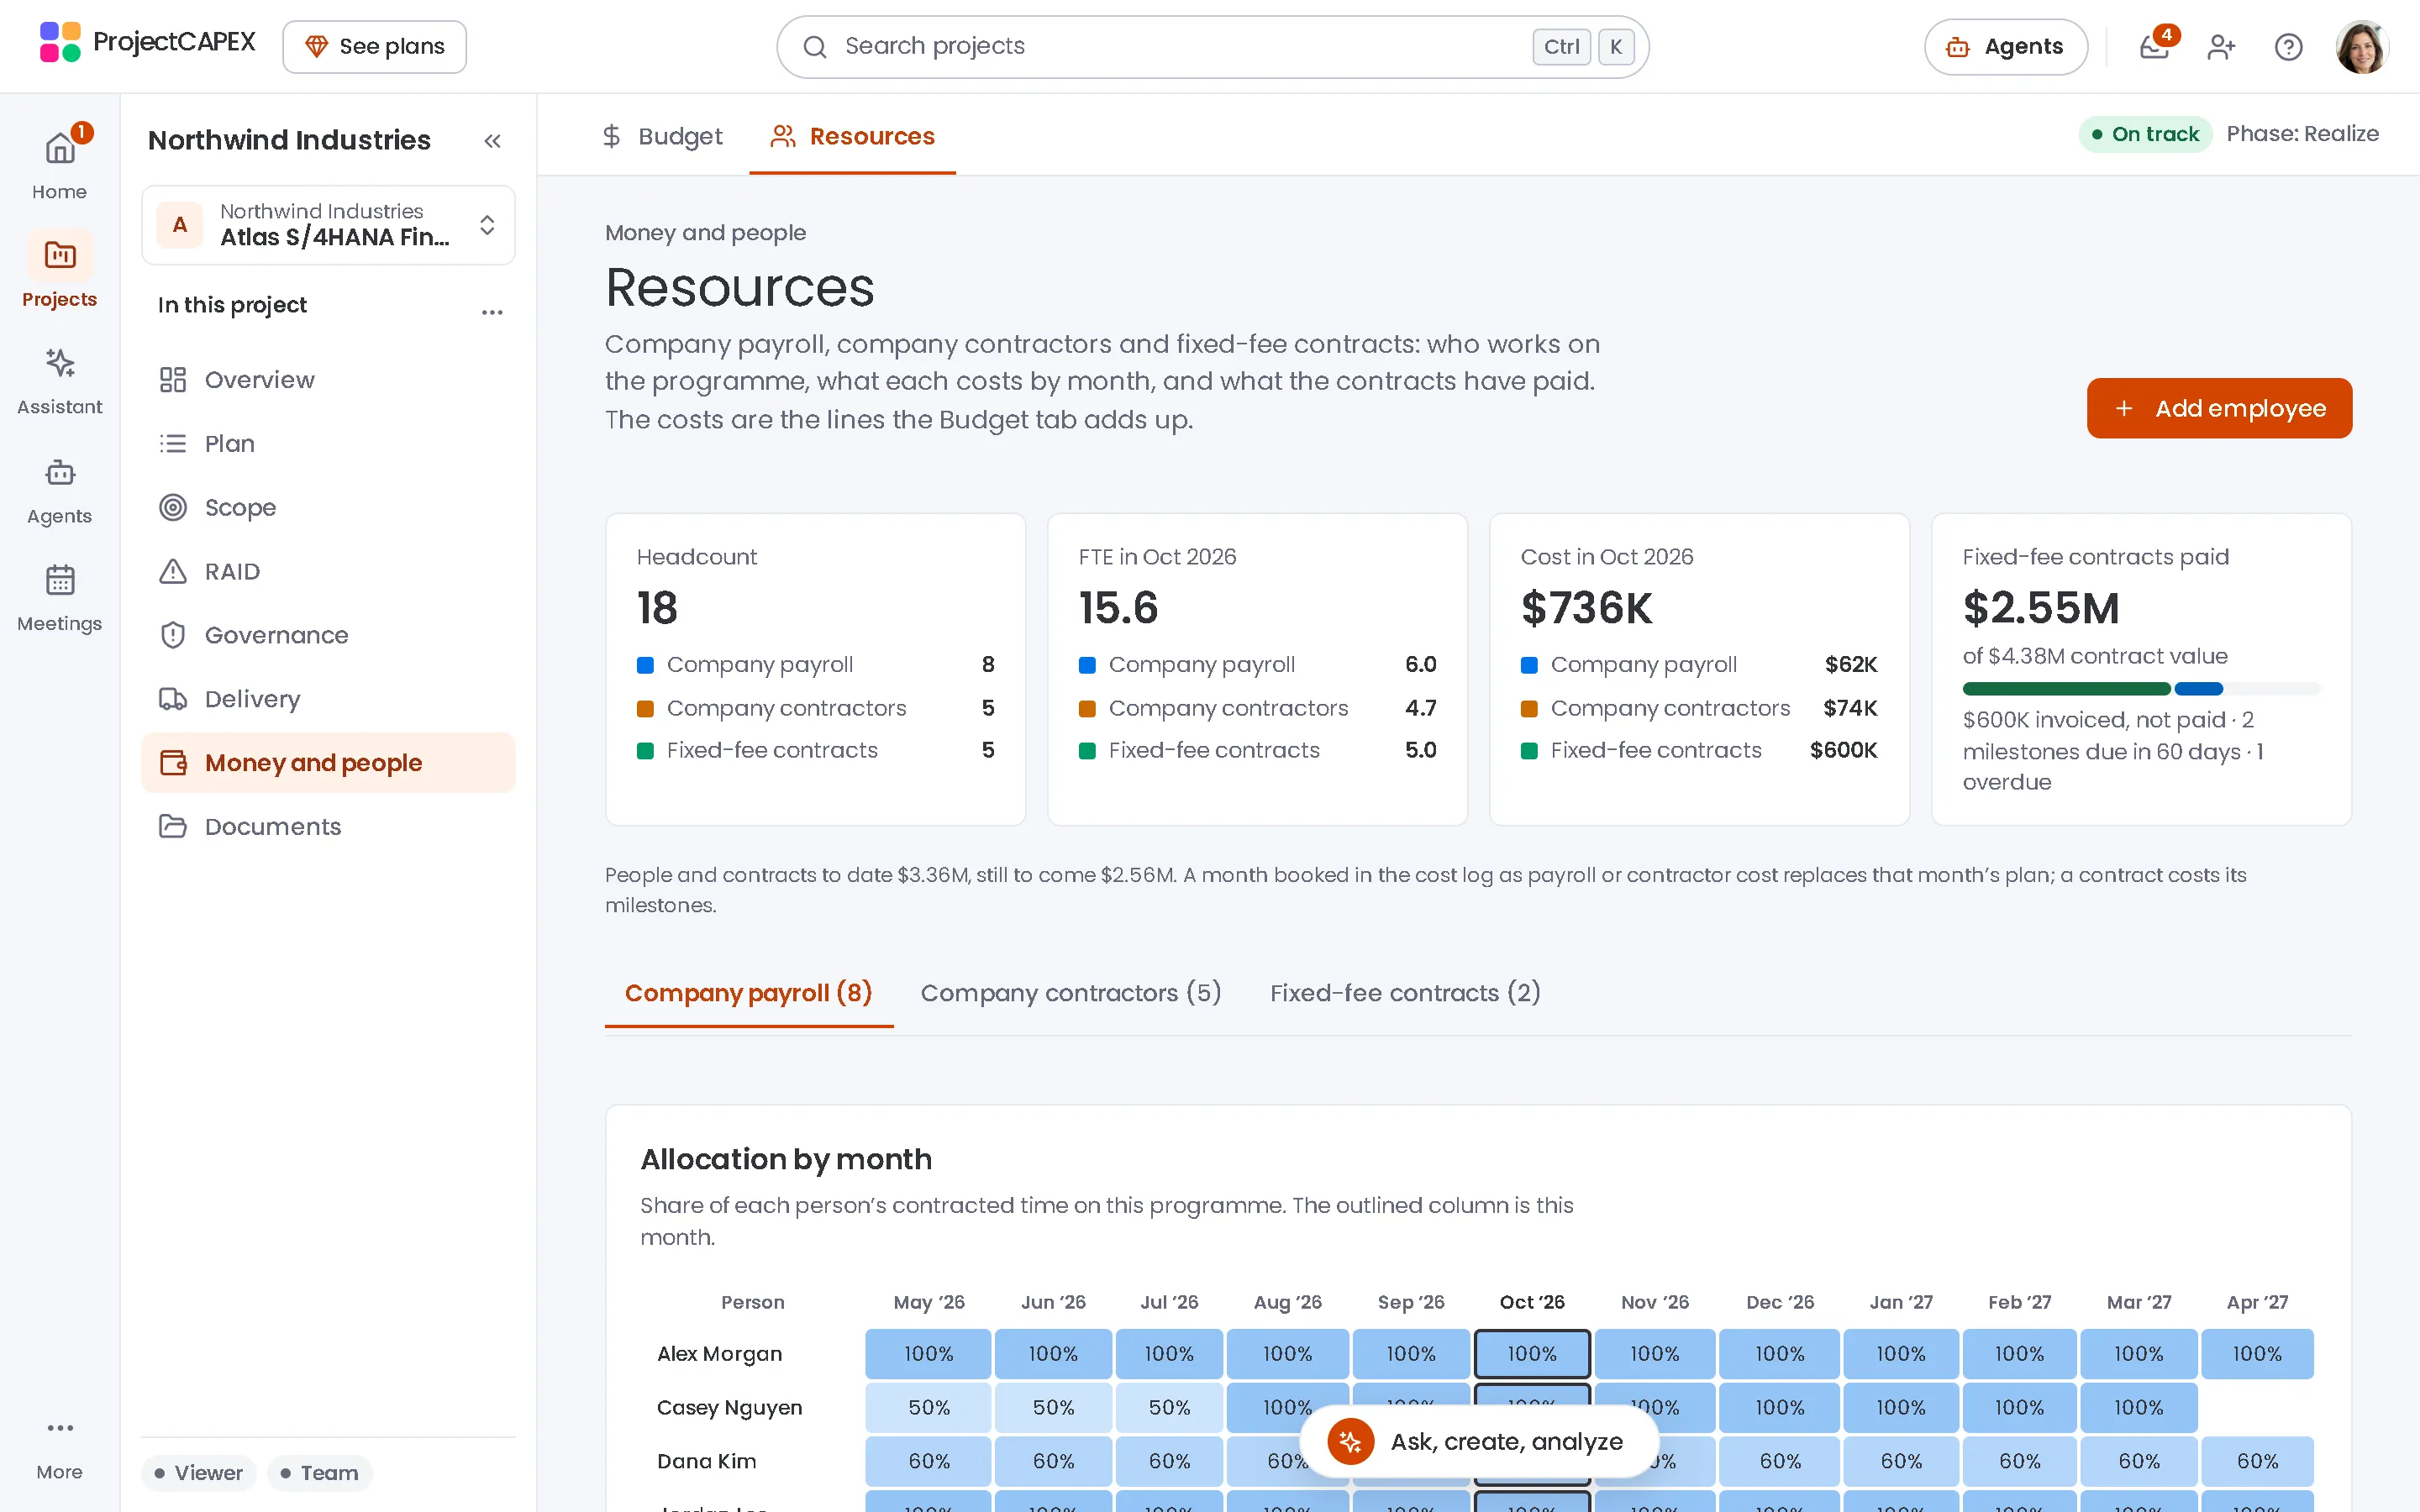The image size is (2420, 1512).
Task: Open the In this project options menu
Action: coord(492,311)
